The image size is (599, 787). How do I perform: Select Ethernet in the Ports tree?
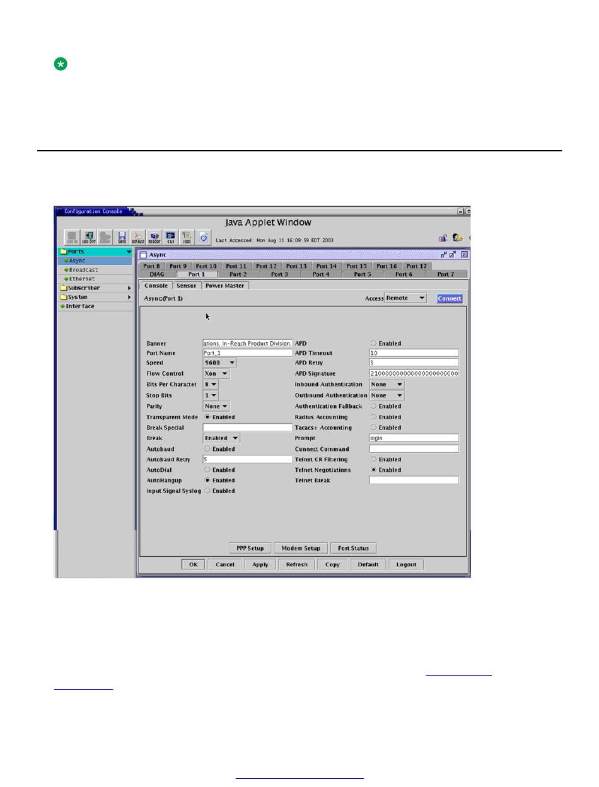(x=82, y=279)
